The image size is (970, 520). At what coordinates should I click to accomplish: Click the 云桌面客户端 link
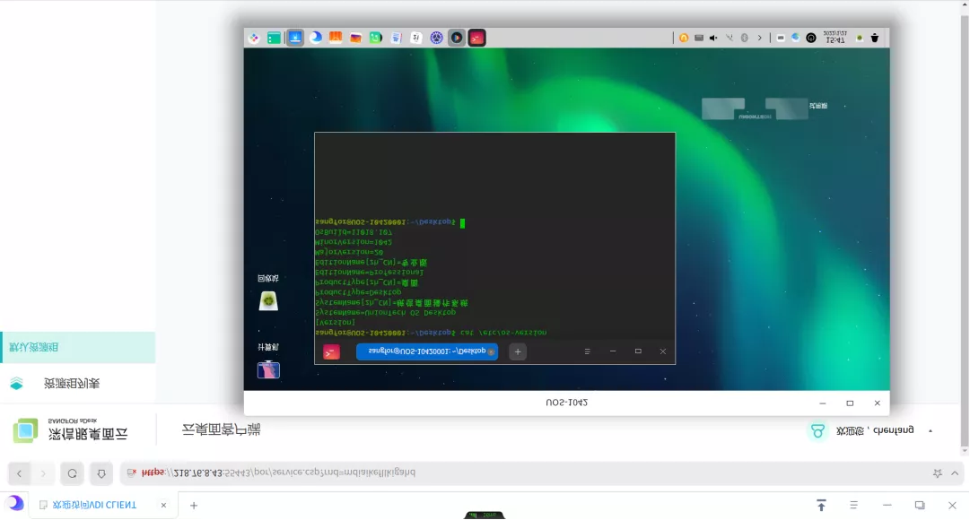(221, 430)
